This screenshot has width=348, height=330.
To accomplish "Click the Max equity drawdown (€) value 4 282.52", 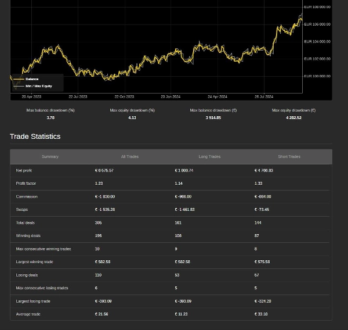I will [x=293, y=117].
